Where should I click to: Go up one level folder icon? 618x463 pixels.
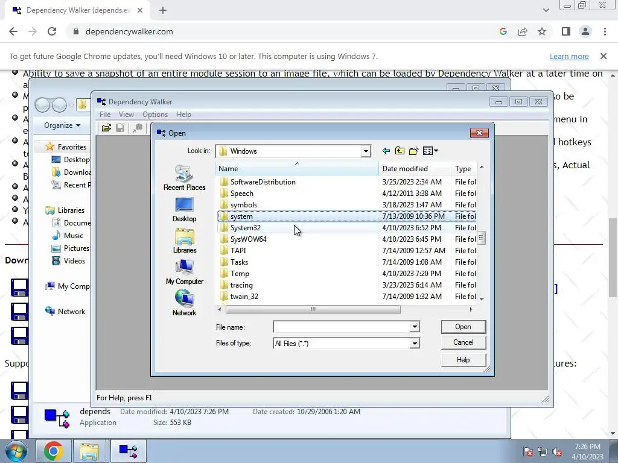(x=400, y=151)
